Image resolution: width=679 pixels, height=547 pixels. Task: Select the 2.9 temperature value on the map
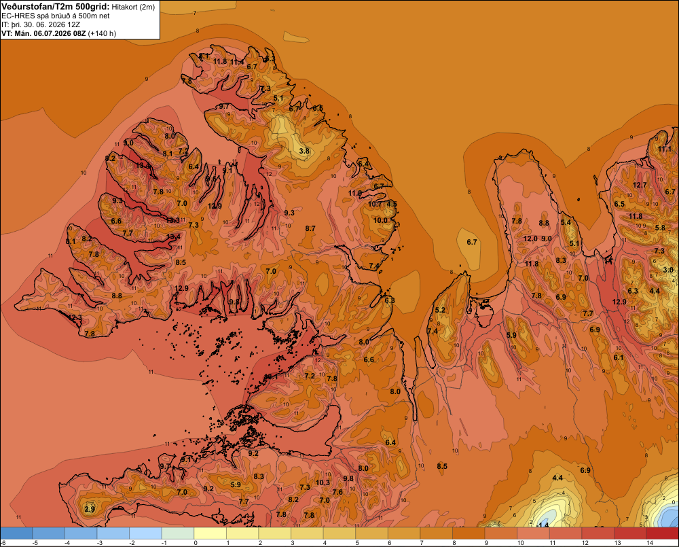tap(90, 509)
